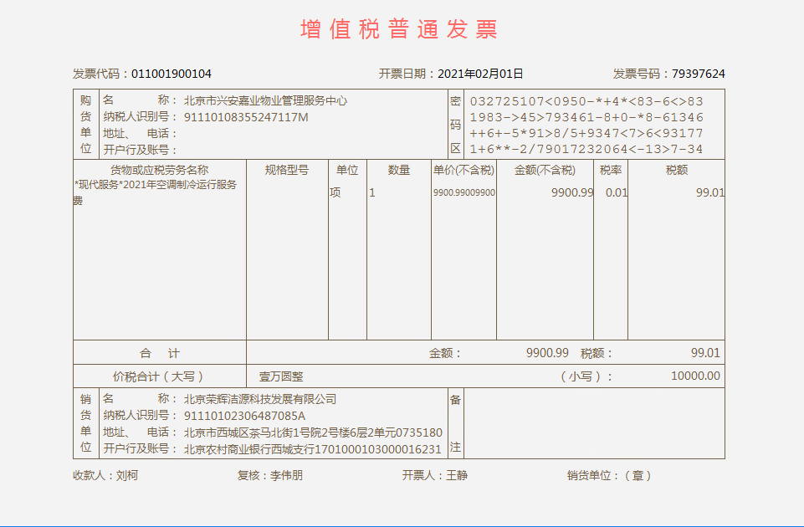Click issuer 开票人：王静
This screenshot has height=527, width=804.
[435, 476]
